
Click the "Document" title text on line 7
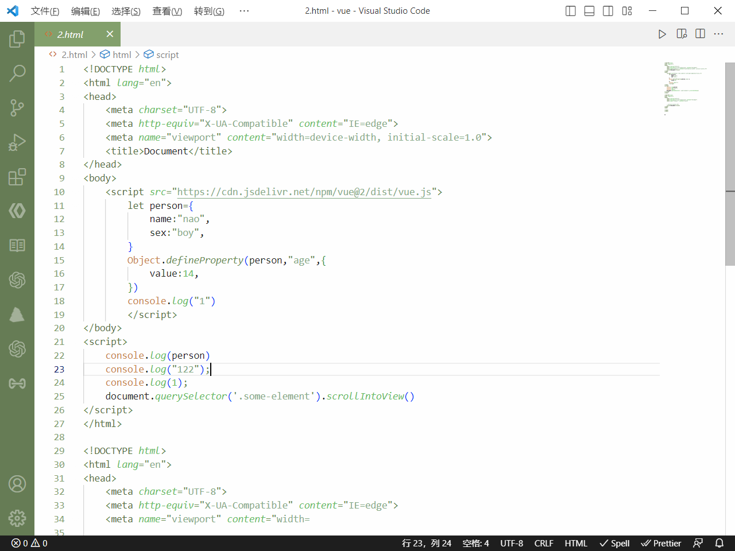[x=166, y=151]
